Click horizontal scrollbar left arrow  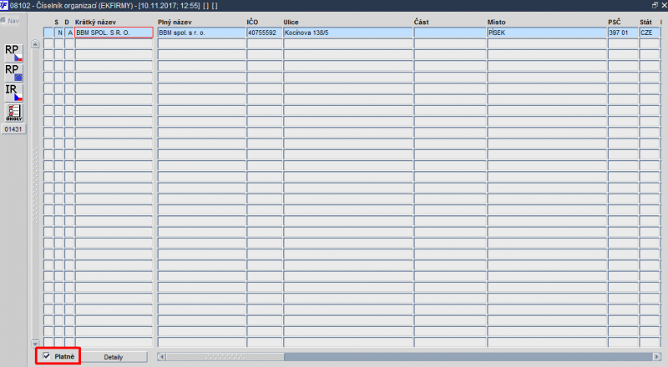161,357
